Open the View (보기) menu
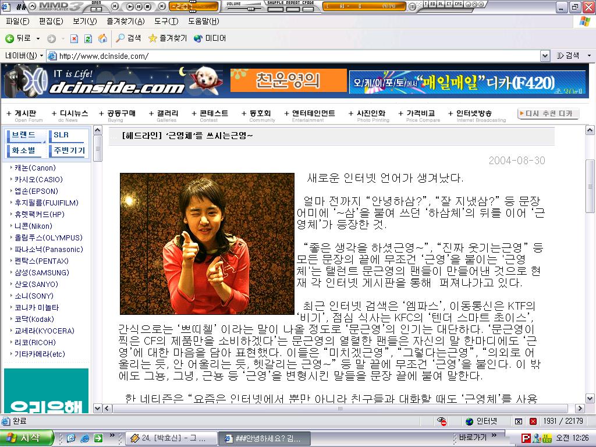 pos(84,22)
